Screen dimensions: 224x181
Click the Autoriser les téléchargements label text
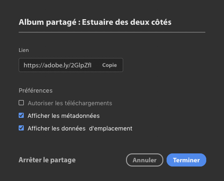[70, 103]
